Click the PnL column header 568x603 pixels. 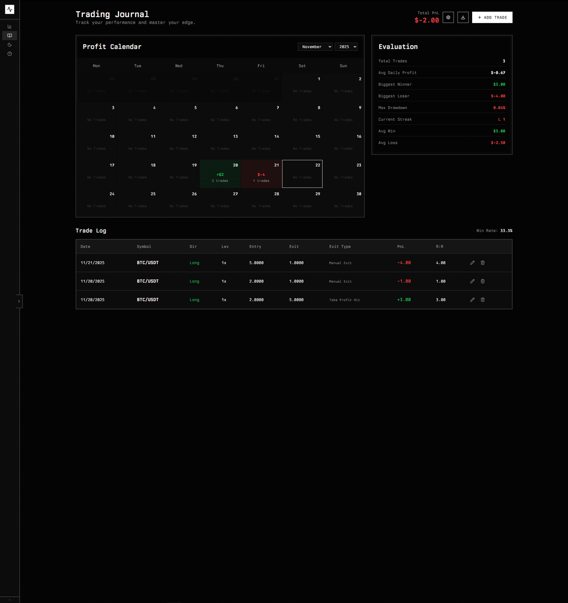click(x=401, y=247)
